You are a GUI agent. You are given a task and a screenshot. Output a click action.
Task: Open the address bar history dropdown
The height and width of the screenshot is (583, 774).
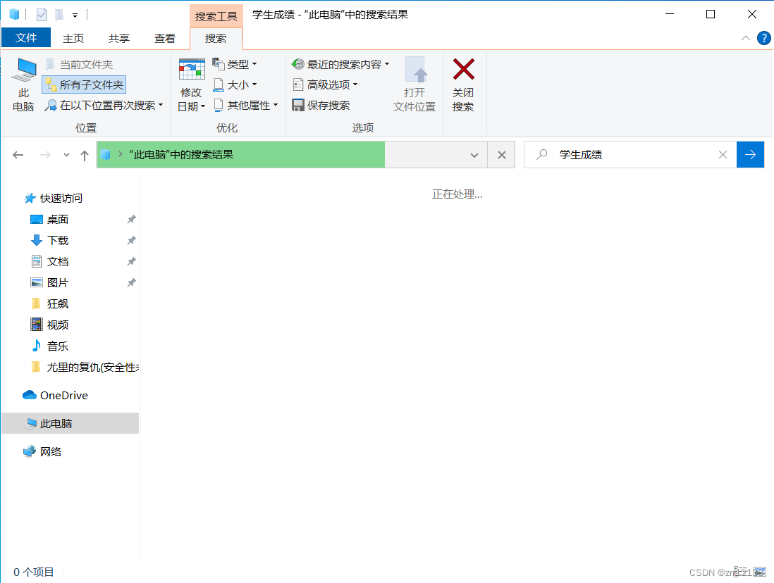[474, 155]
